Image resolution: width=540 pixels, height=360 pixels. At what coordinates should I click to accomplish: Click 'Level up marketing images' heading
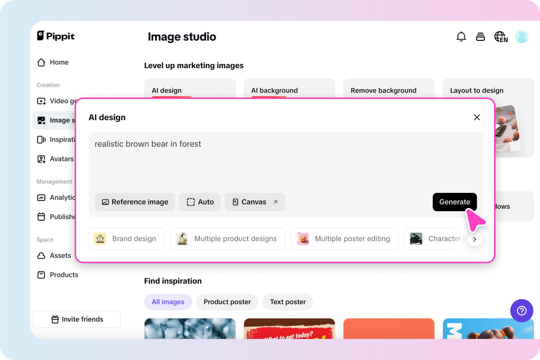[194, 66]
